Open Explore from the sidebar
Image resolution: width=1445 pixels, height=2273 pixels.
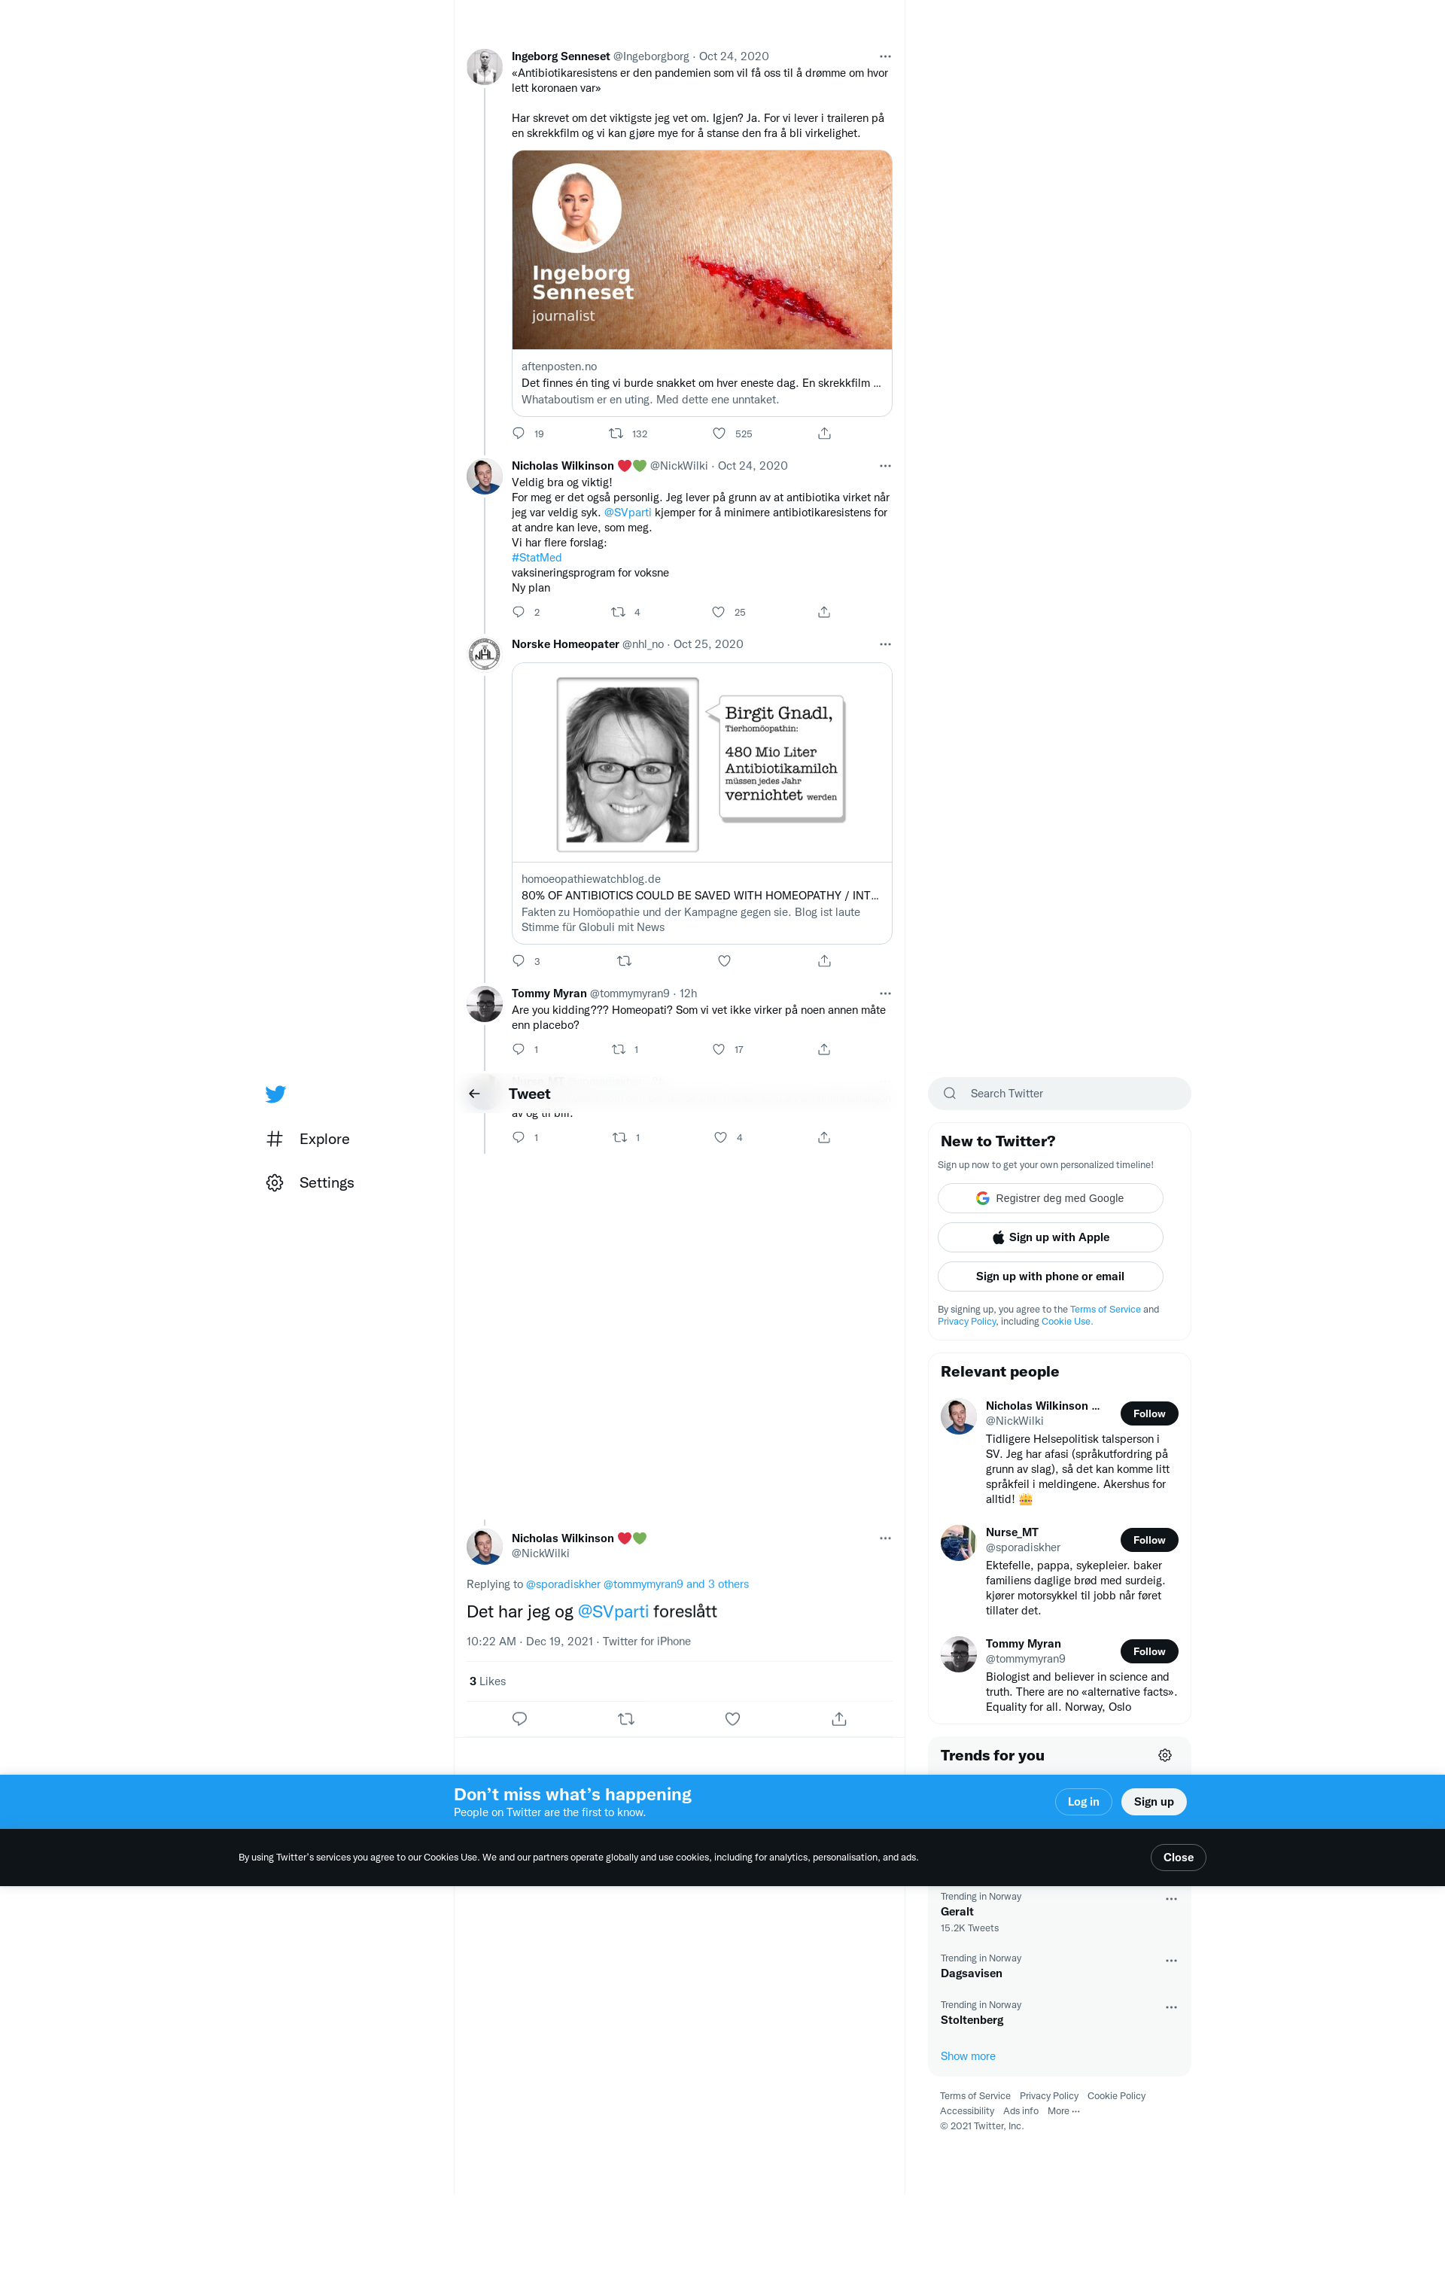point(308,1140)
